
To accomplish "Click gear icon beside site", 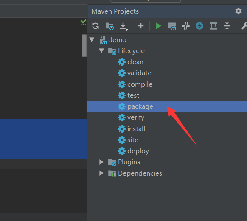I will (x=122, y=140).
